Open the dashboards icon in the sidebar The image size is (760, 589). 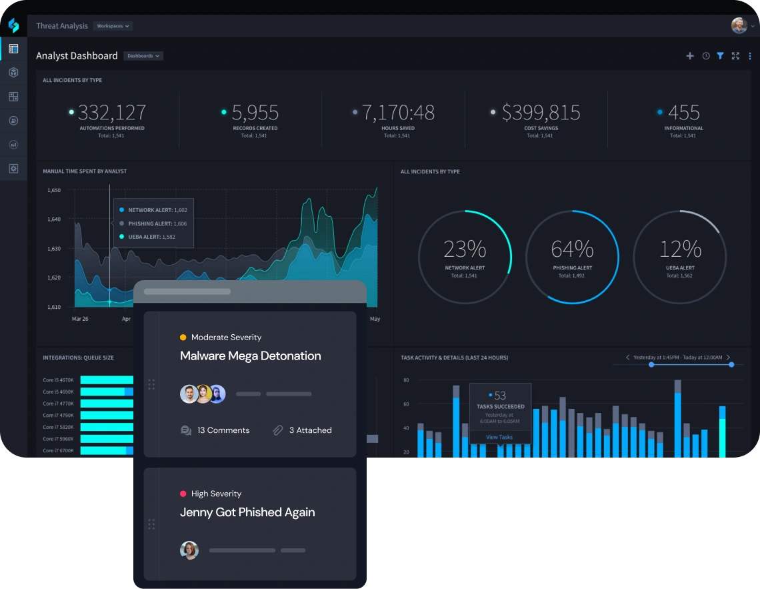pos(13,49)
